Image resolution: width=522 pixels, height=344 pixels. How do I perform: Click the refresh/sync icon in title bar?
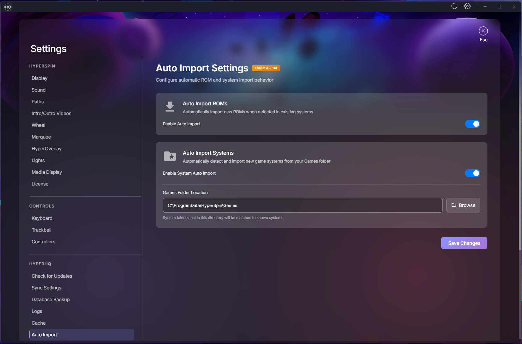coord(454,6)
